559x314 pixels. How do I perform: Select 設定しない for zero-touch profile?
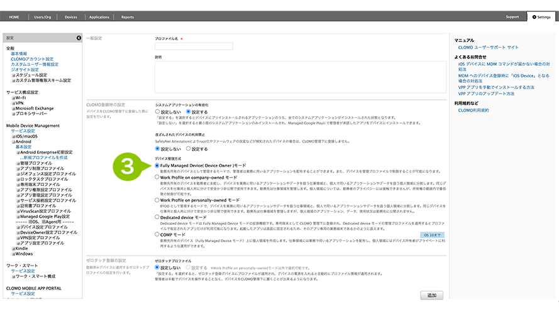157,267
